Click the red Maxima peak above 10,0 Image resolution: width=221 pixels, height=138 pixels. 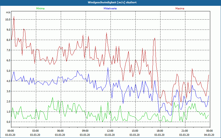pyautogui.click(x=14, y=17)
